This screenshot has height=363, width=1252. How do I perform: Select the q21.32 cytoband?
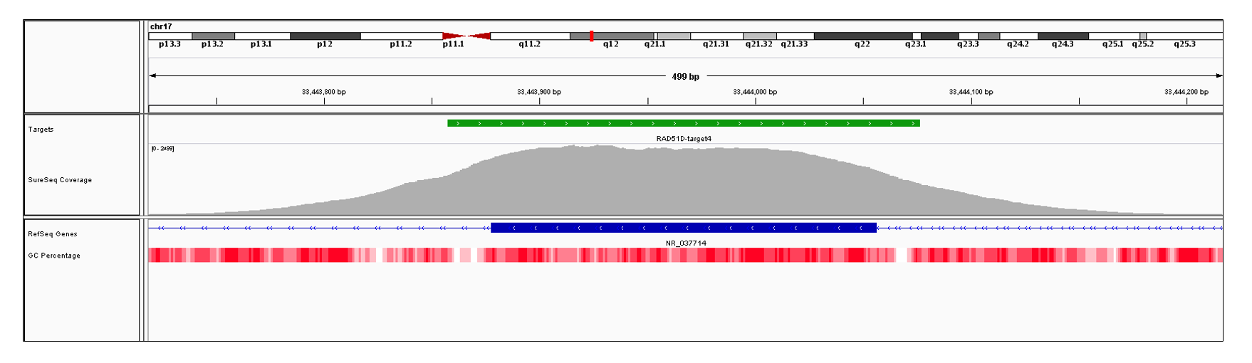pyautogui.click(x=759, y=36)
